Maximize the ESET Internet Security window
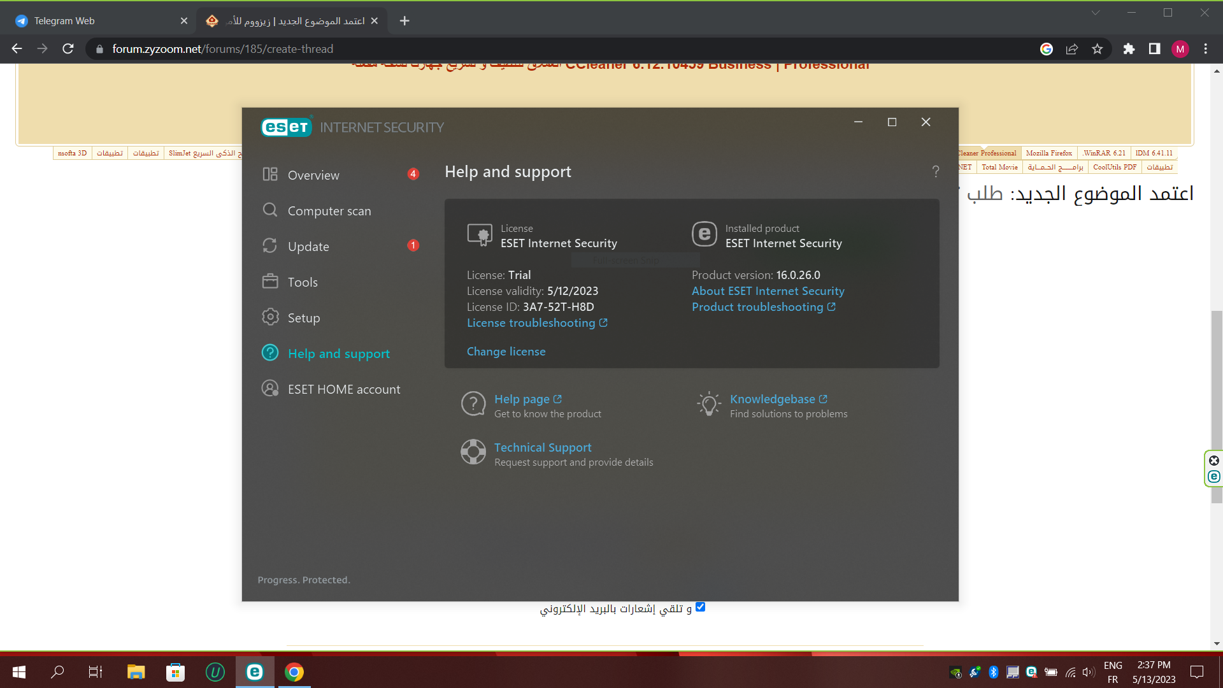1223x688 pixels. point(892,122)
